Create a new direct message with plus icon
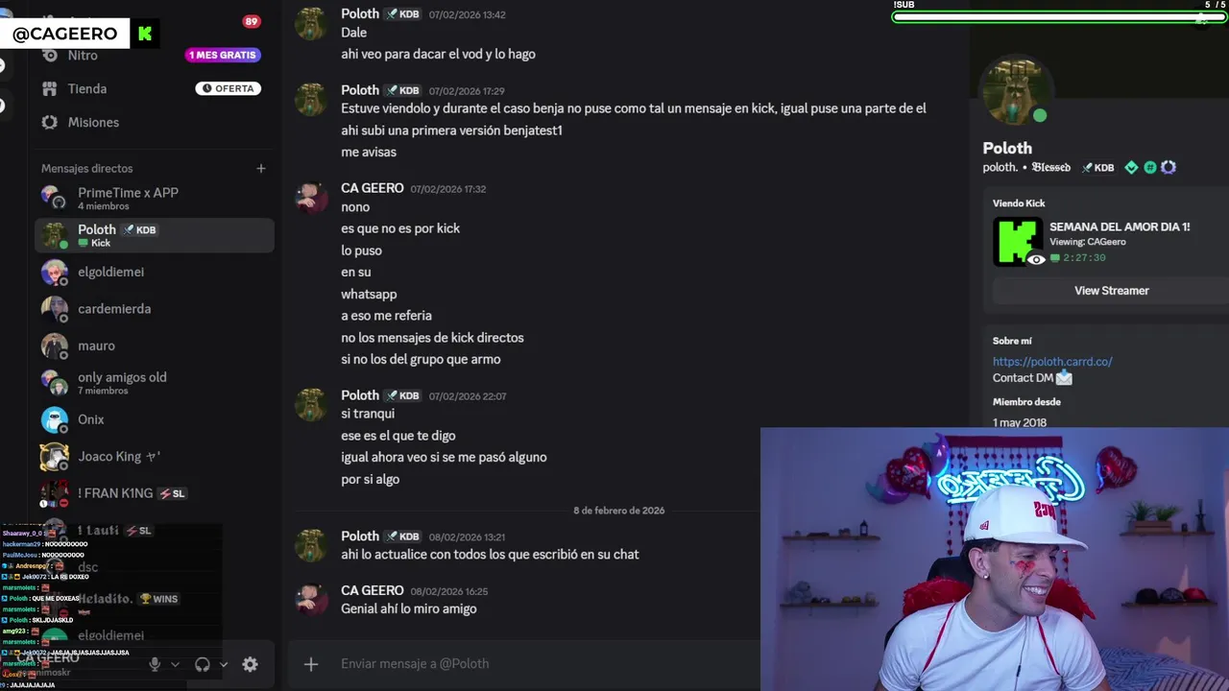 tap(260, 168)
